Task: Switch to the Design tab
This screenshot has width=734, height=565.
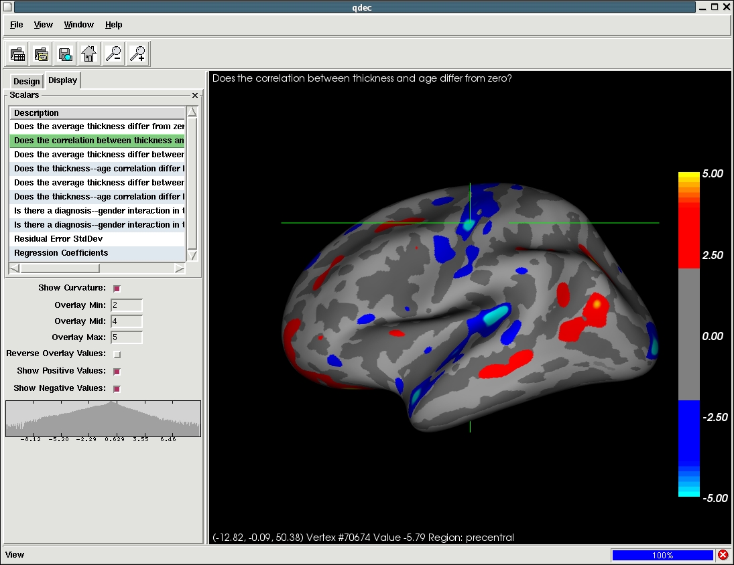Action: tap(27, 82)
